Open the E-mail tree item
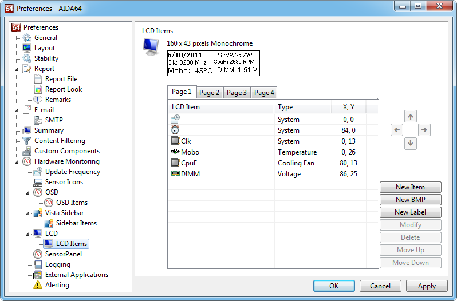 point(44,110)
